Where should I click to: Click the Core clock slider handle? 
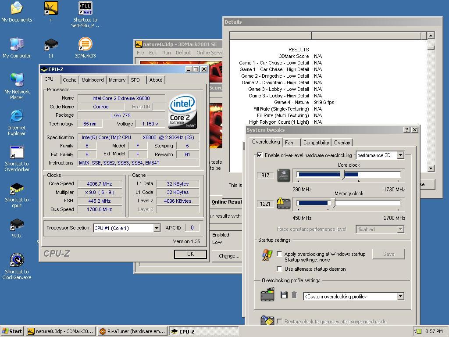pos(342,175)
